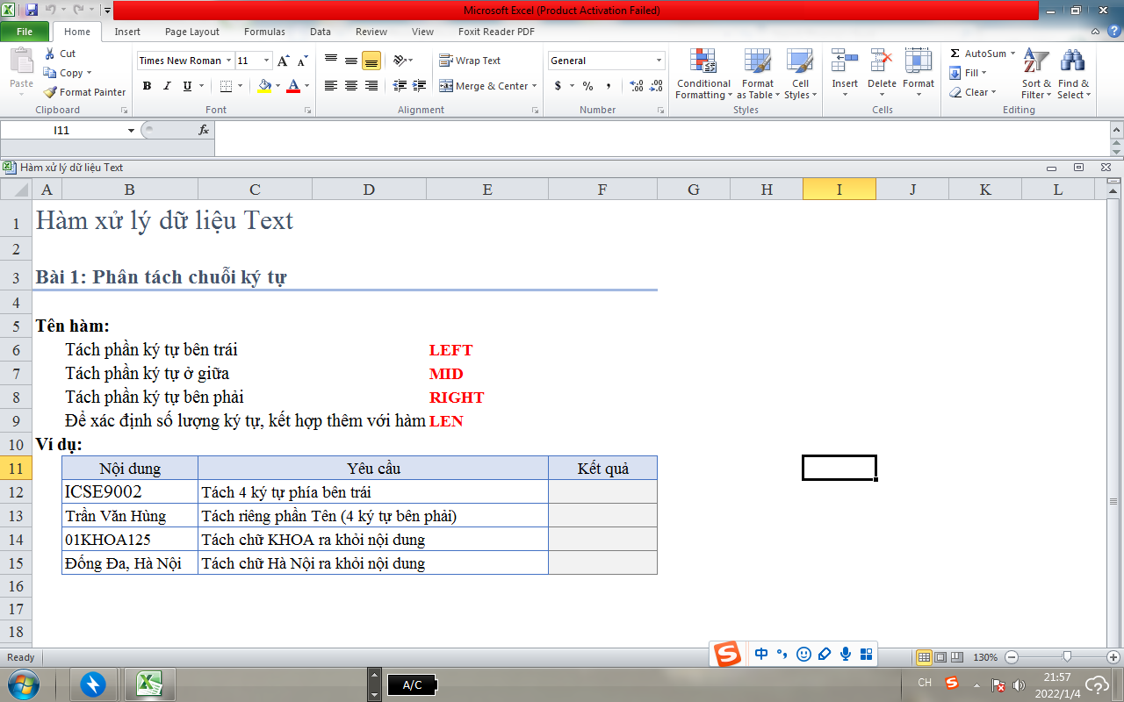The image size is (1124, 702).
Task: Click zoom level 130% in status bar
Action: pos(985,657)
